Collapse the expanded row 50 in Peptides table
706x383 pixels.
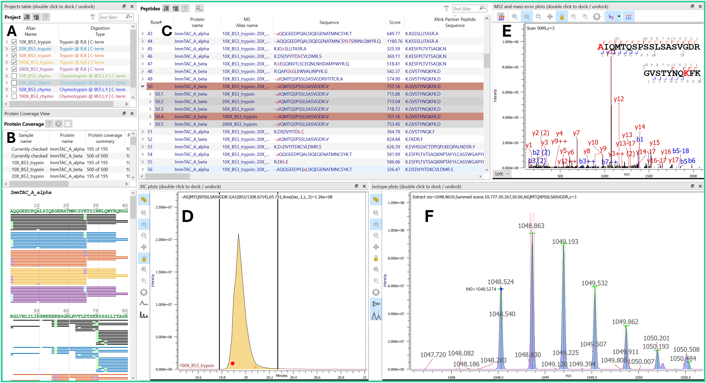click(x=142, y=86)
